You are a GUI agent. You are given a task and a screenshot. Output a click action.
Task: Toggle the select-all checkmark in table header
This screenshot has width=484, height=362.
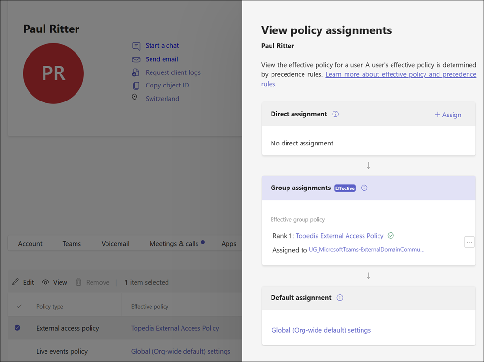(19, 306)
